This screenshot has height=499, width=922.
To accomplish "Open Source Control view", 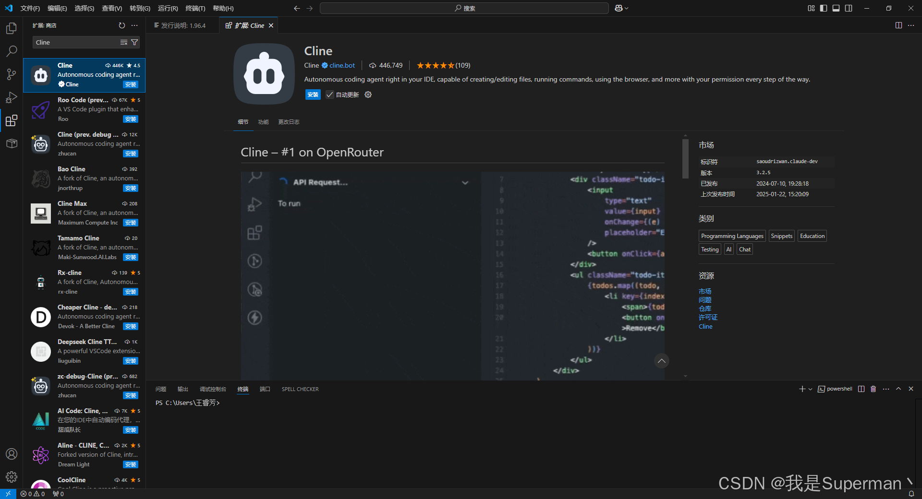I will coord(12,74).
